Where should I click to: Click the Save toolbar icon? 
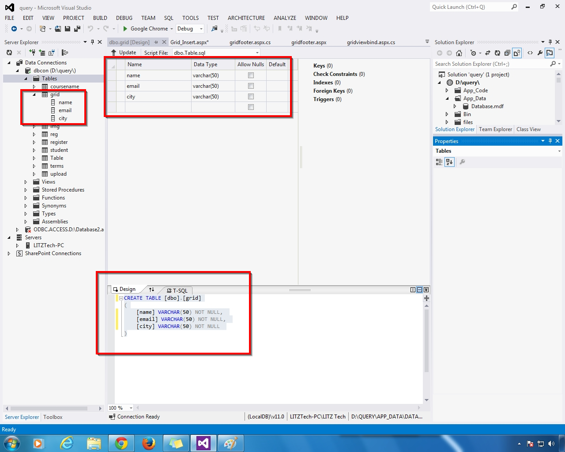[68, 29]
